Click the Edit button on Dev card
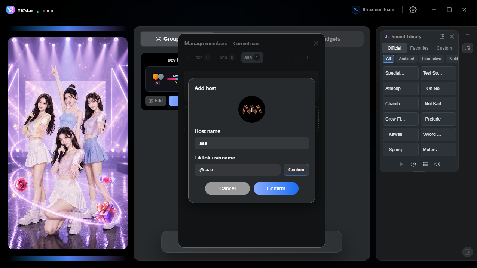The image size is (477, 268). (x=156, y=101)
